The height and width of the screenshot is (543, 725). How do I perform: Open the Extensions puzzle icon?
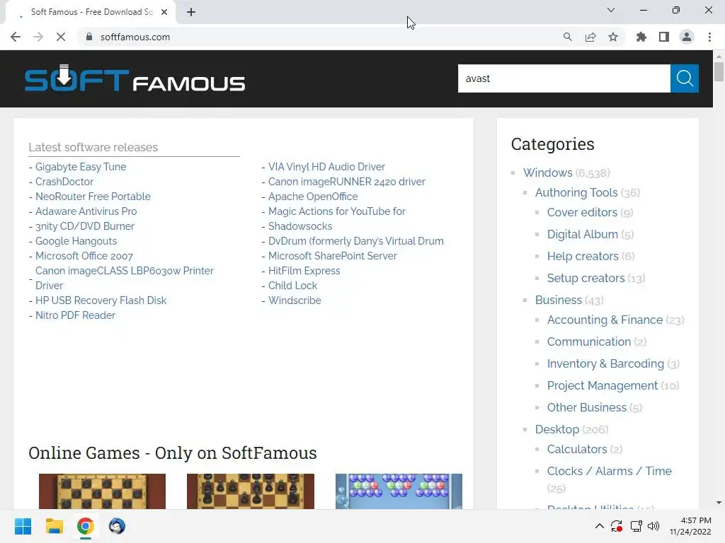[641, 37]
